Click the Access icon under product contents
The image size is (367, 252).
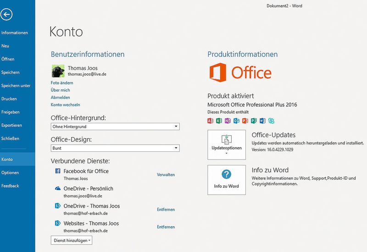point(210,121)
